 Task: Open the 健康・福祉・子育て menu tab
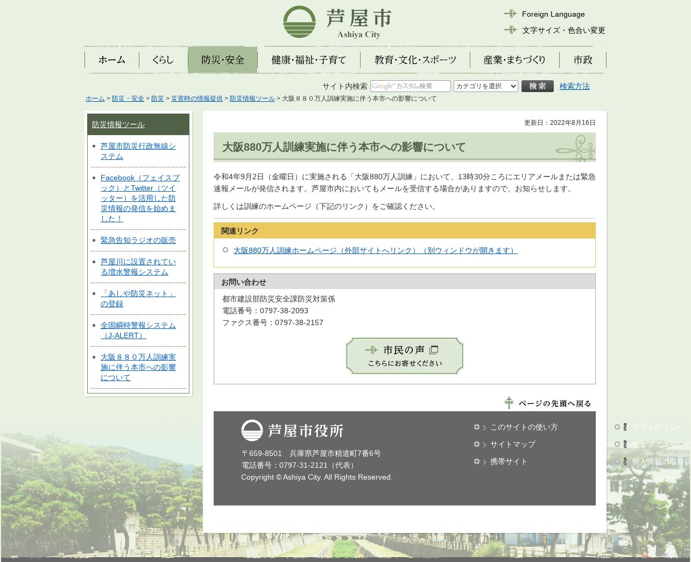pyautogui.click(x=309, y=60)
